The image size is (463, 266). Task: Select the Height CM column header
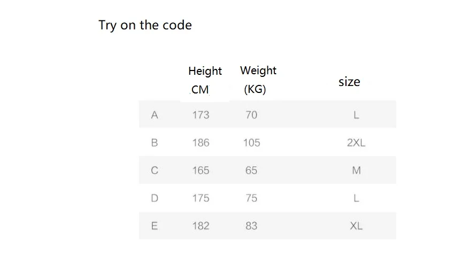coord(205,80)
